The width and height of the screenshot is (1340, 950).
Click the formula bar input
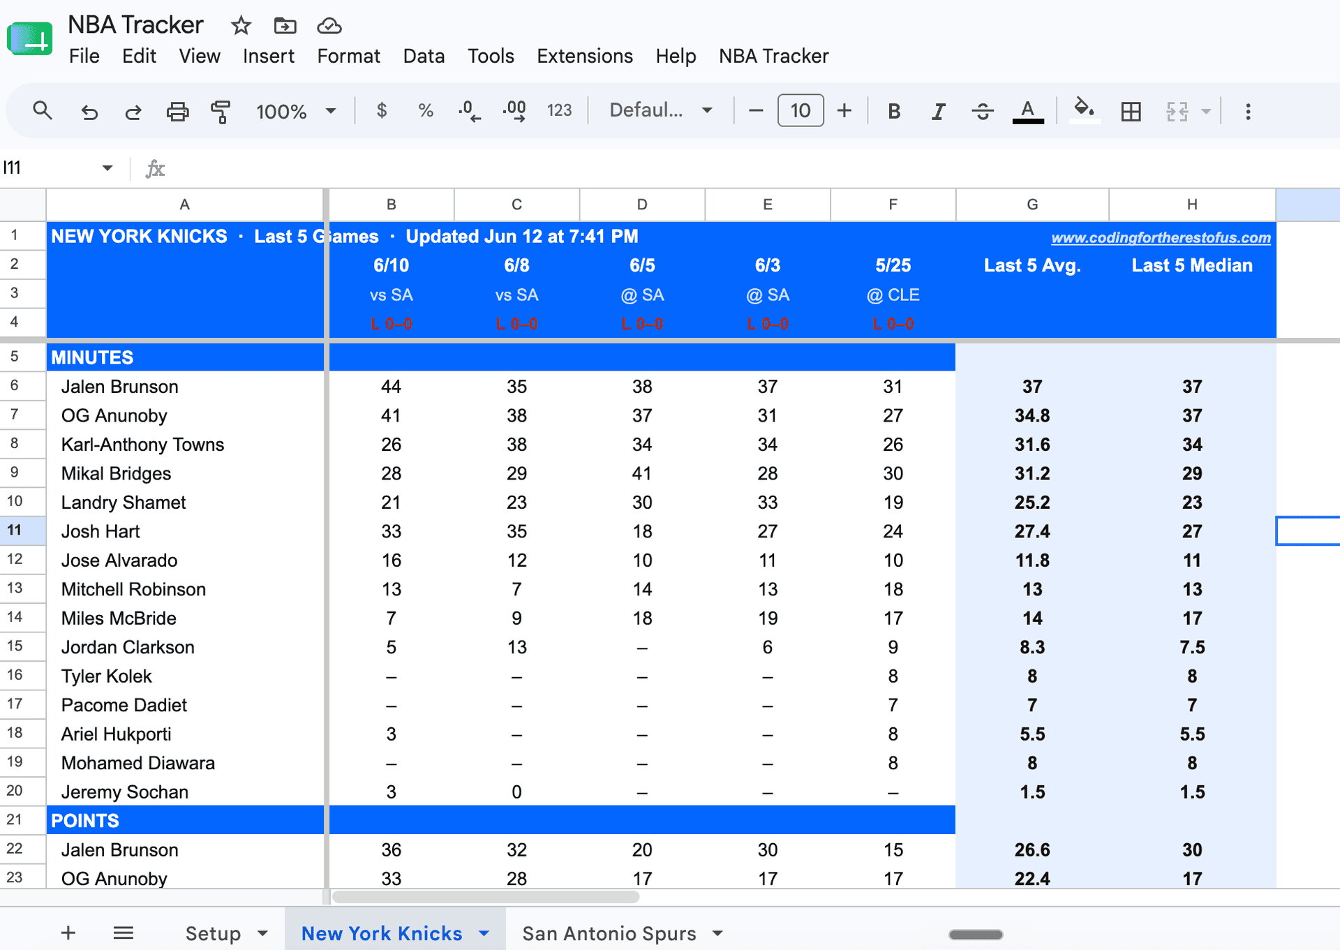pos(754,168)
